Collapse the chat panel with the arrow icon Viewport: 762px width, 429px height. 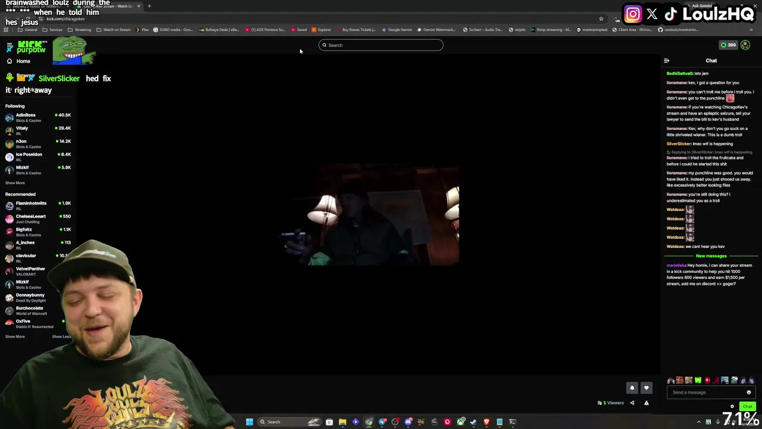(666, 61)
